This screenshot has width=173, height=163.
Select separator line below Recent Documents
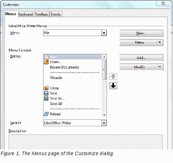(75, 72)
